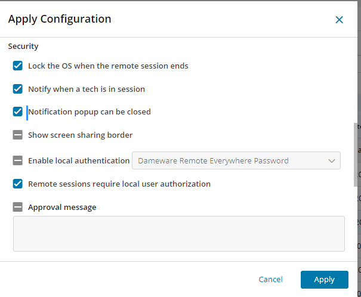Uncheck the Notify when a tech checkbox
The height and width of the screenshot is (297, 361).
pos(18,89)
